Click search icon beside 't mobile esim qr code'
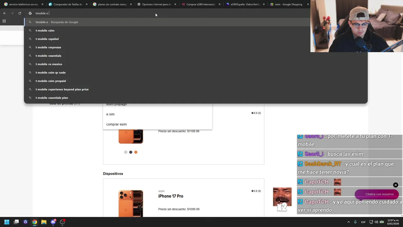Image resolution: width=403 pixels, height=227 pixels. [30, 73]
